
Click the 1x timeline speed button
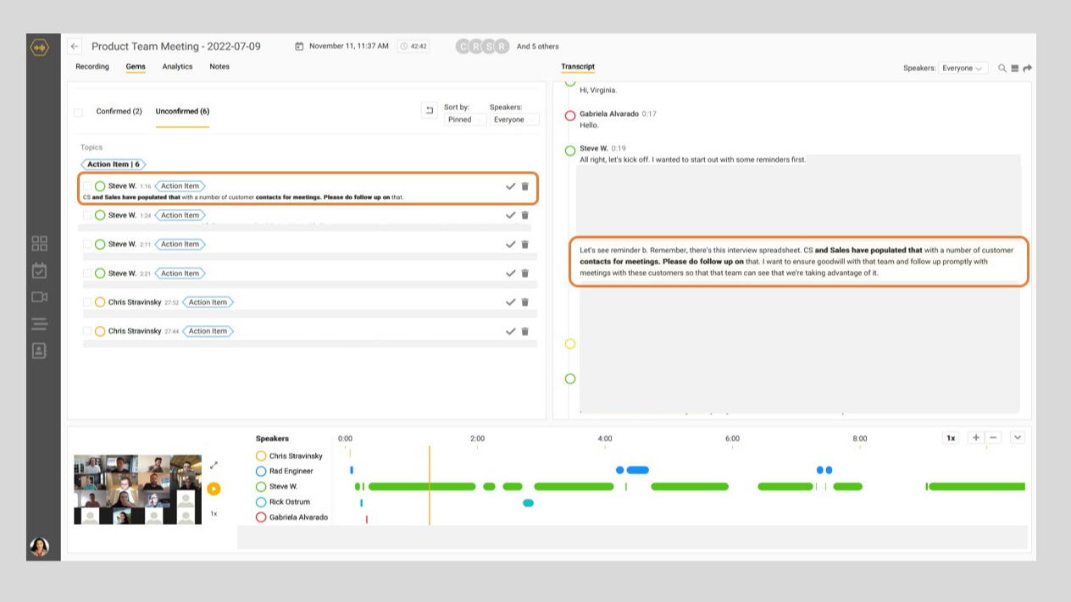pyautogui.click(x=951, y=438)
